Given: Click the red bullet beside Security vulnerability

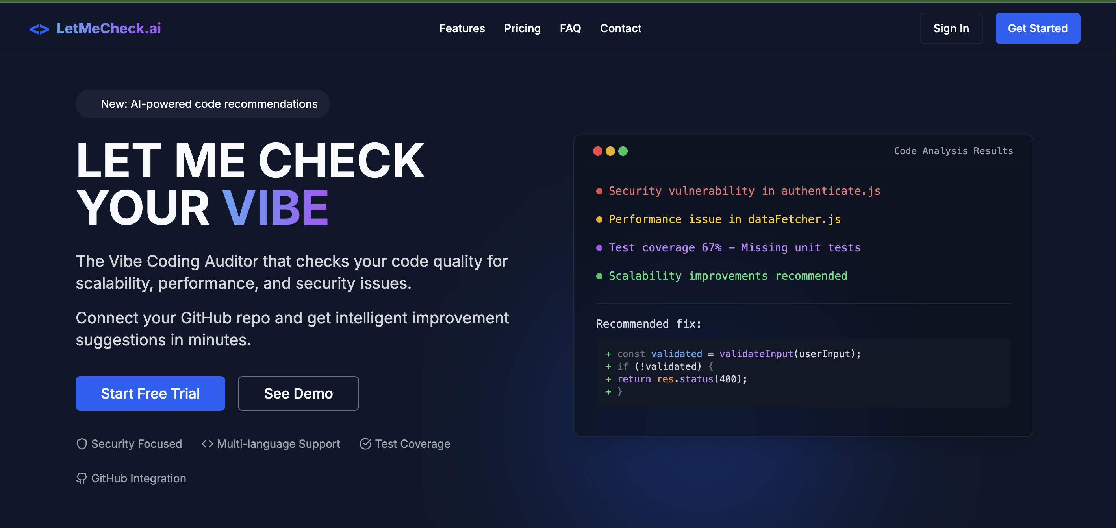Looking at the screenshot, I should pos(599,191).
